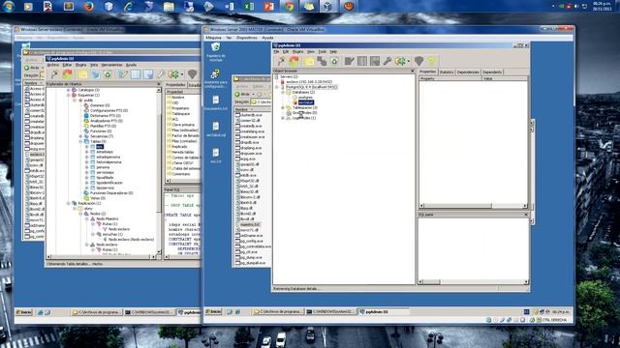The width and height of the screenshot is (620, 348).
Task: Click the Asistente para configuración desktop icon
Action: click(x=215, y=79)
